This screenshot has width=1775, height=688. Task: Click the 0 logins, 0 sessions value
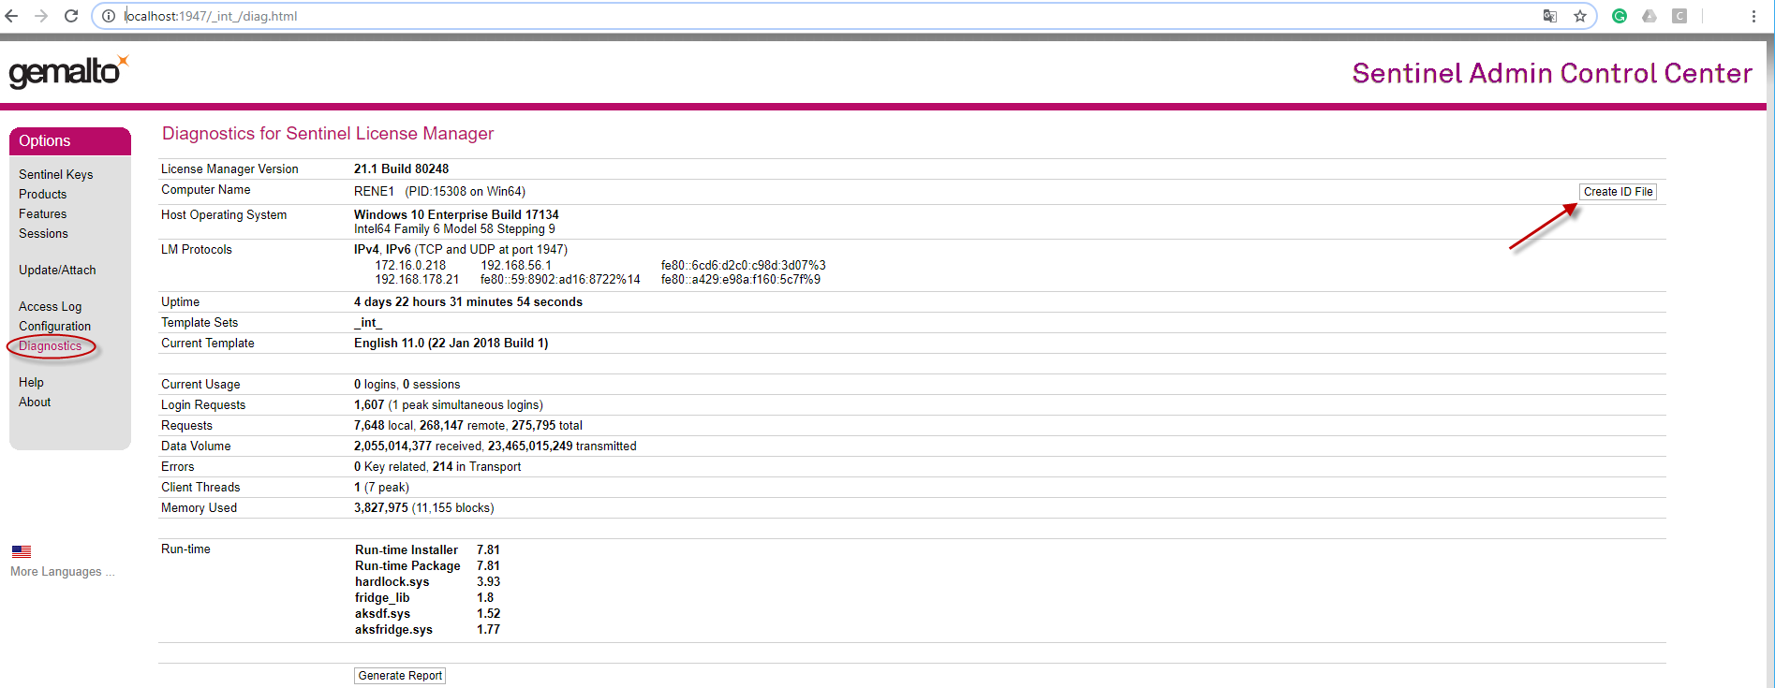pyautogui.click(x=407, y=384)
